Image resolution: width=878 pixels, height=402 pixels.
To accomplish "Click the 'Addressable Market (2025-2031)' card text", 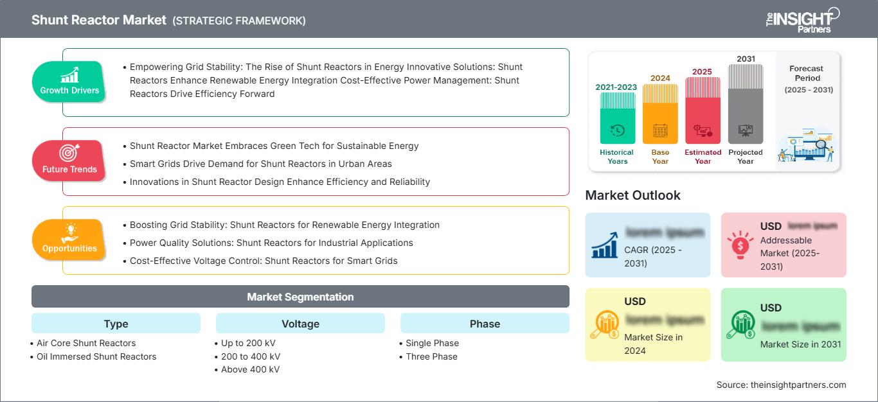I will (x=791, y=253).
